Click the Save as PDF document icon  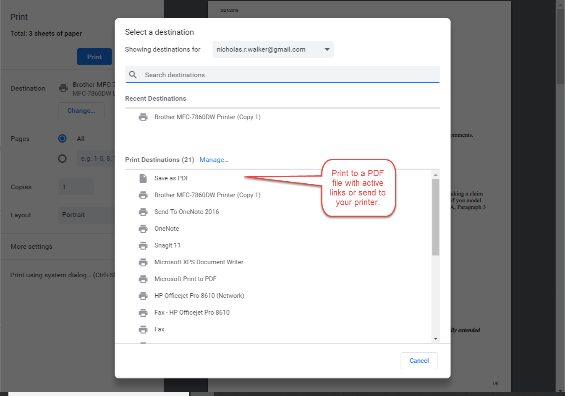pyautogui.click(x=143, y=178)
